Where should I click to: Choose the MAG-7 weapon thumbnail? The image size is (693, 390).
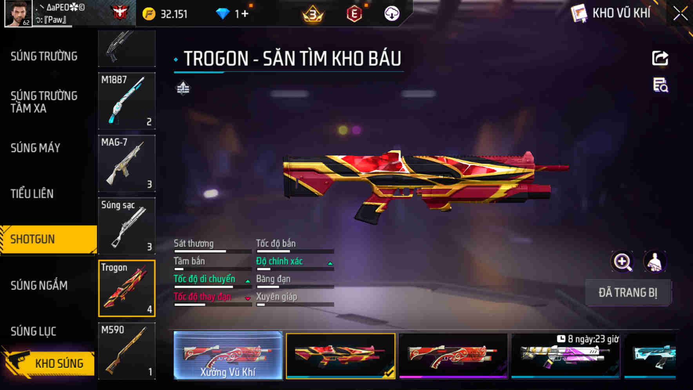click(x=127, y=163)
